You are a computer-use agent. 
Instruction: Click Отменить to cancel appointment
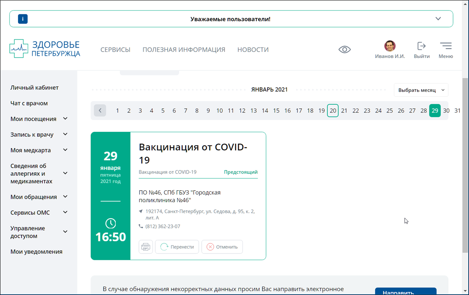(x=222, y=247)
